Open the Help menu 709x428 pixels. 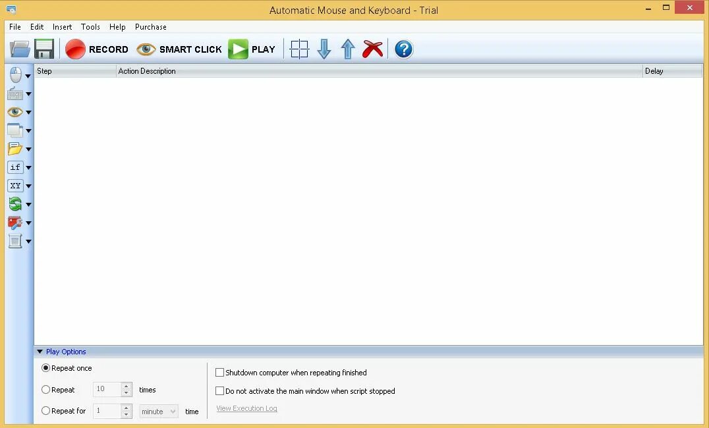tap(117, 26)
